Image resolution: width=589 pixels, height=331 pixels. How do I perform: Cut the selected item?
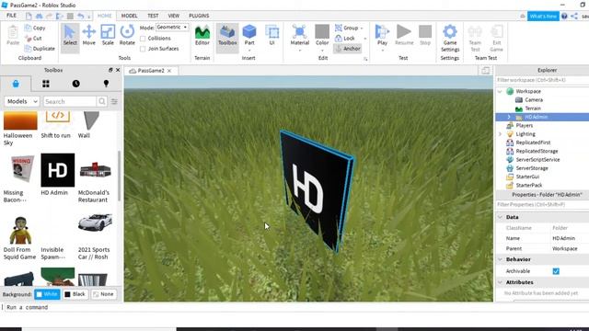coord(33,39)
